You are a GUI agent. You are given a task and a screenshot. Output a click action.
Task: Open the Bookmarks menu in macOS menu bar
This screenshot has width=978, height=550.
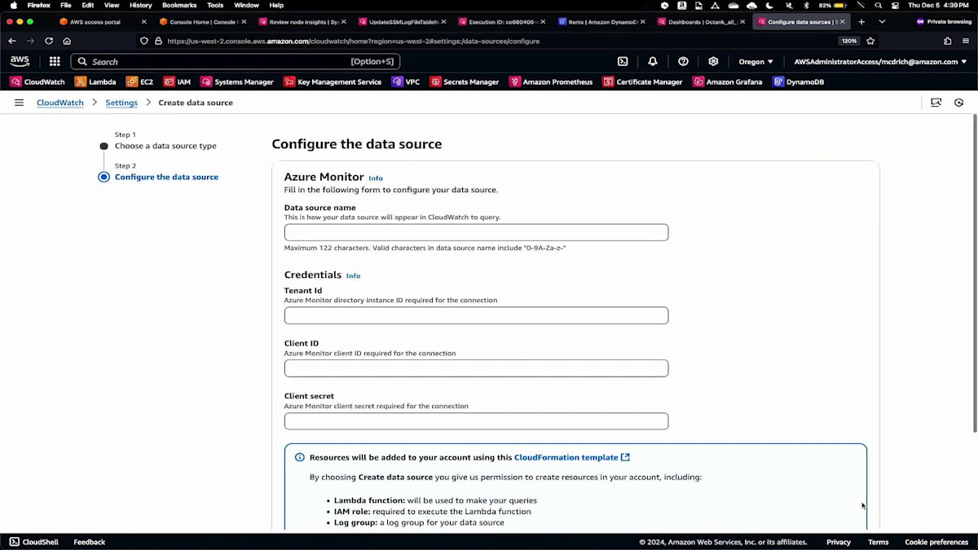(x=179, y=5)
